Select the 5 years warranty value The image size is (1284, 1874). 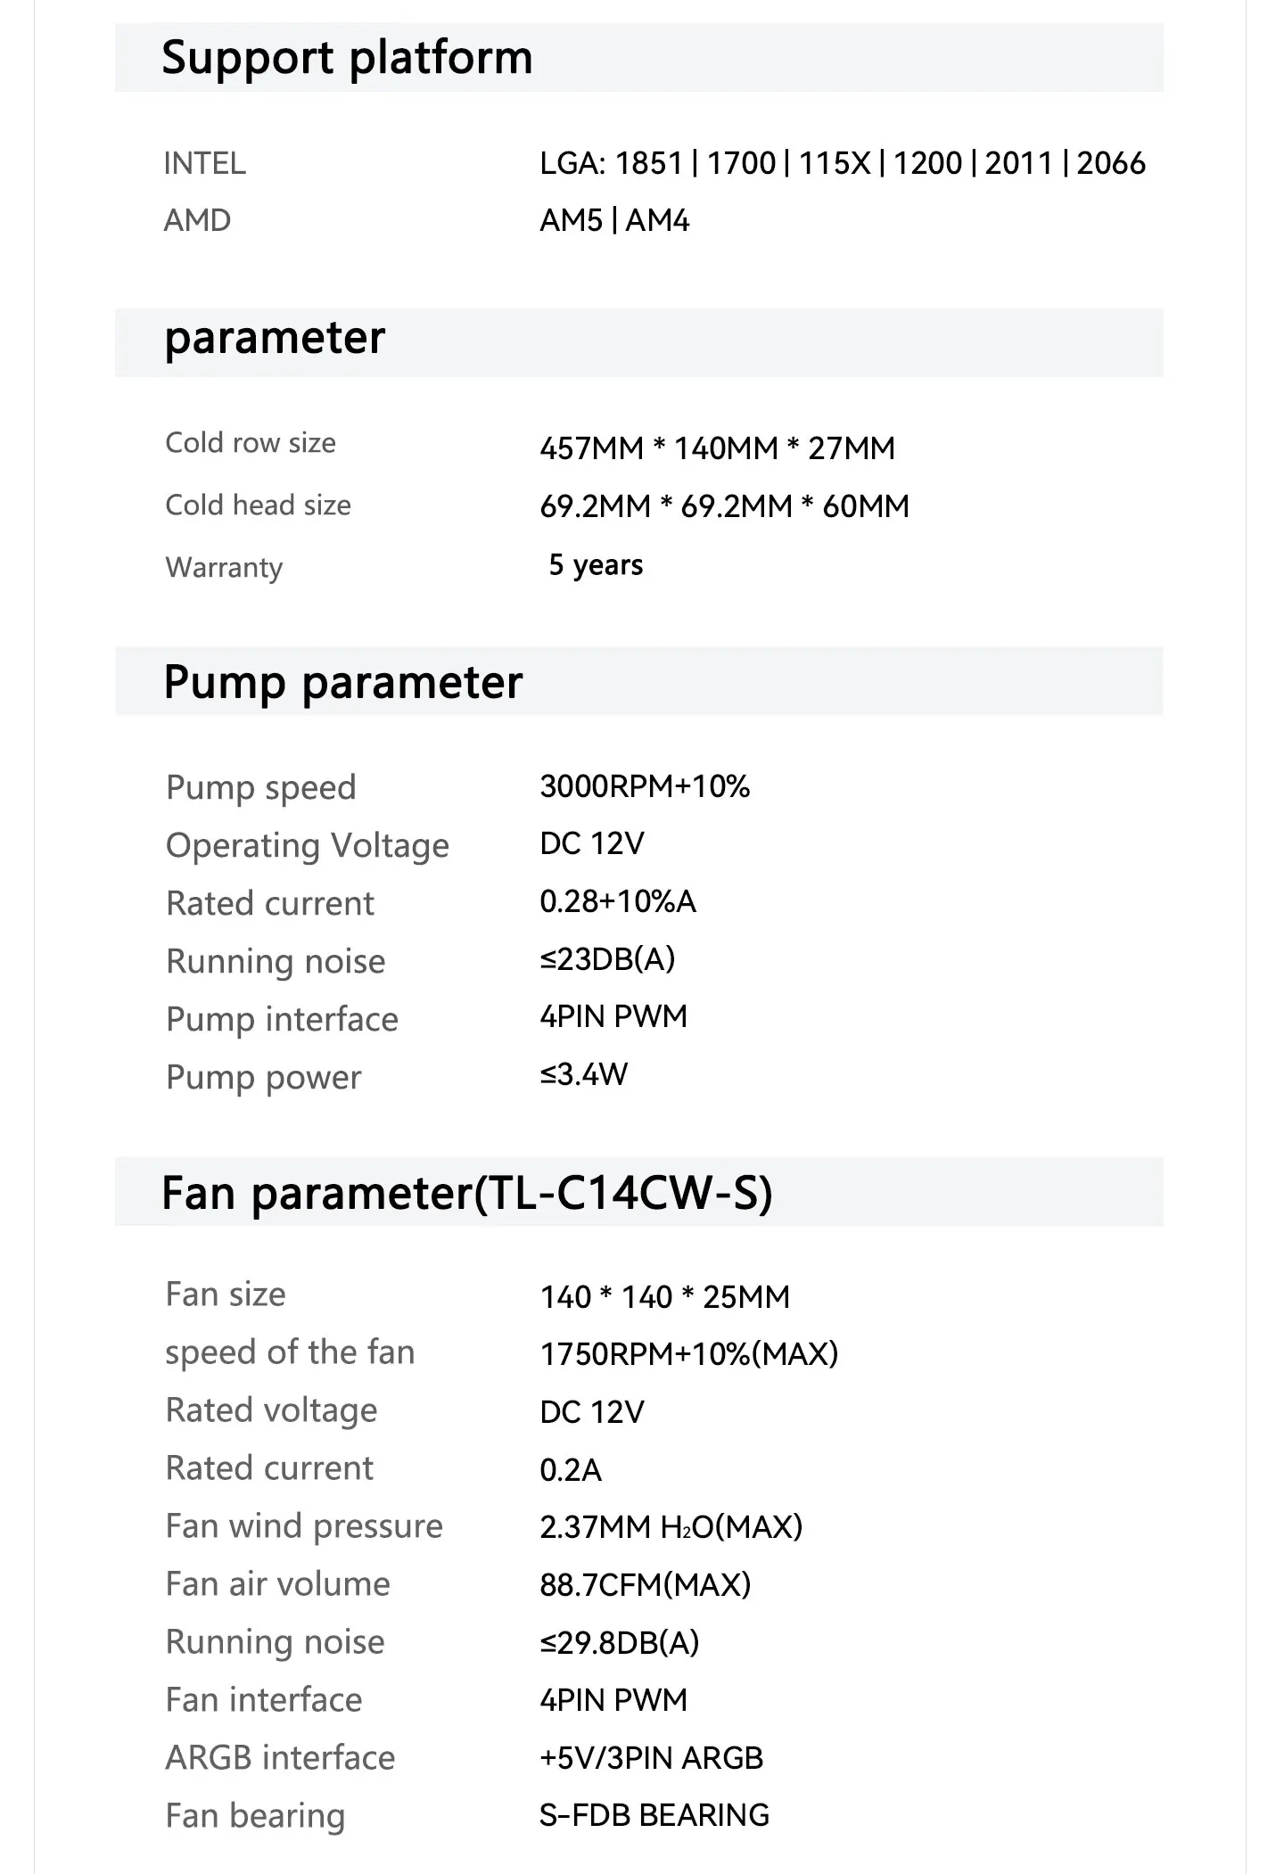tap(596, 565)
